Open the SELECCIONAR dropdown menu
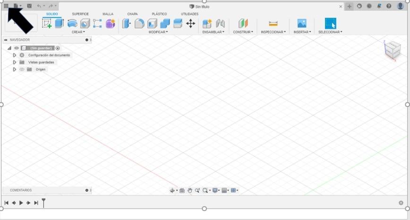The height and width of the screenshot is (220, 410). point(330,32)
